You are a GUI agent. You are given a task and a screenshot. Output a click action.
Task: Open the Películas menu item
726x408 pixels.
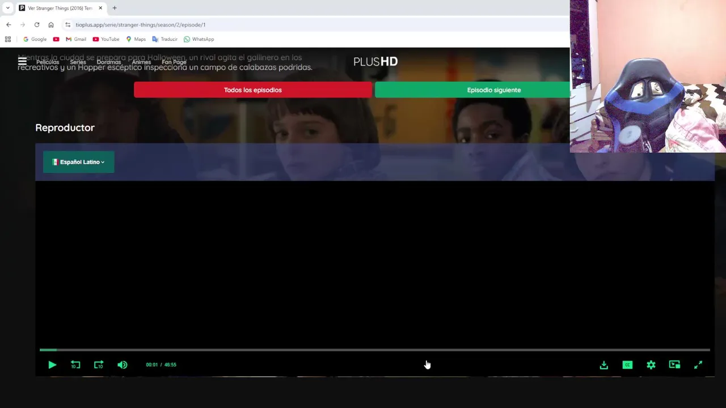click(x=48, y=62)
